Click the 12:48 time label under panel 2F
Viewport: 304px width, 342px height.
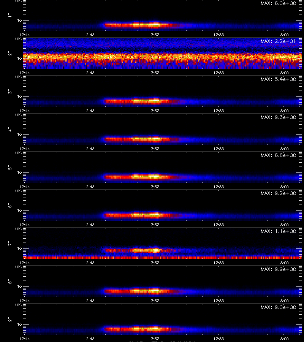click(x=89, y=73)
